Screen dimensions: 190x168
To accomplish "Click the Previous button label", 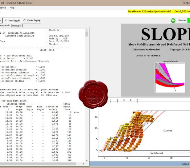I will [x=182, y=21].
